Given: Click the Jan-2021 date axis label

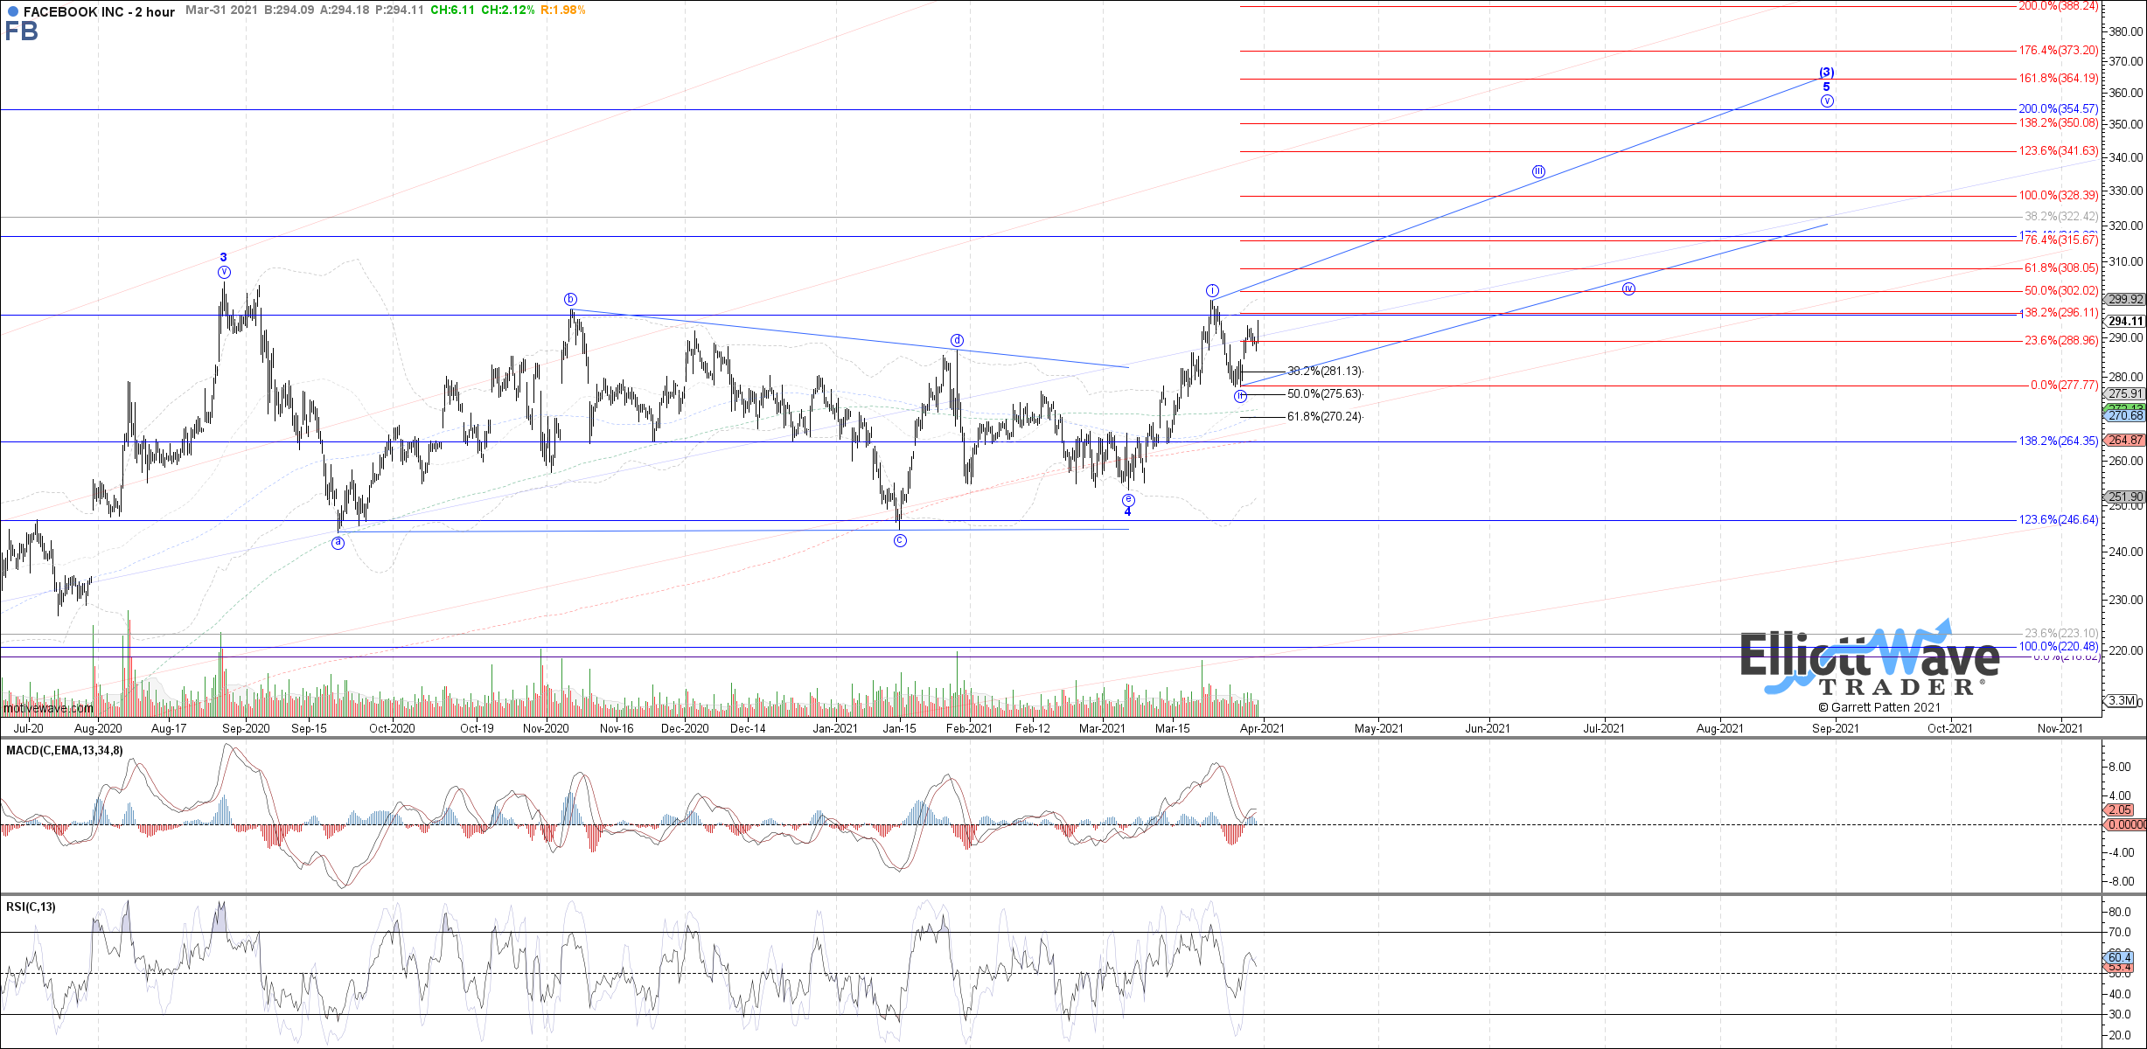Looking at the screenshot, I should (835, 728).
